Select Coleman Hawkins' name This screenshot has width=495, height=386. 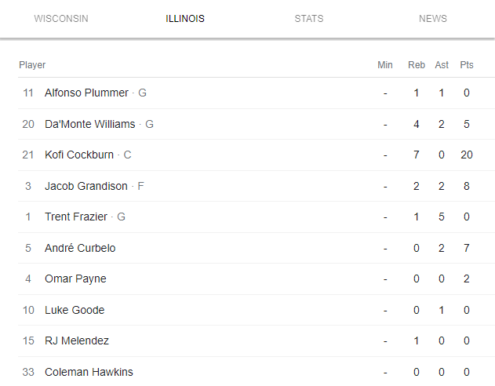tap(89, 372)
